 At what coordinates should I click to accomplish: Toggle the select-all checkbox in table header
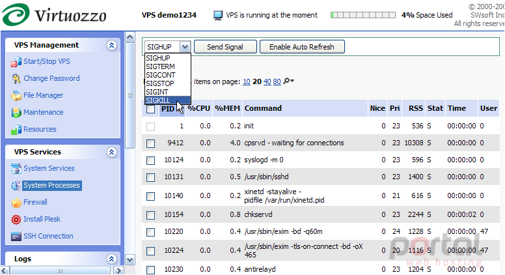pos(150,109)
